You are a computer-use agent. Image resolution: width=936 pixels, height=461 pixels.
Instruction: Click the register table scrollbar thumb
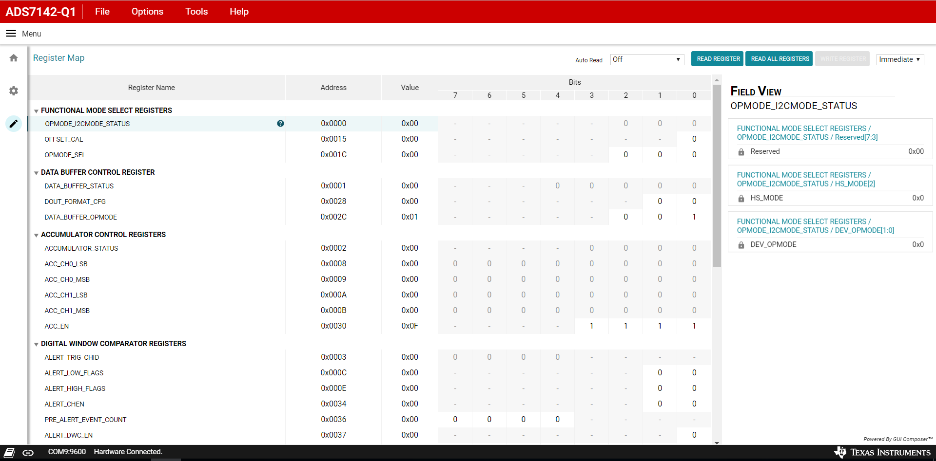pos(717,175)
